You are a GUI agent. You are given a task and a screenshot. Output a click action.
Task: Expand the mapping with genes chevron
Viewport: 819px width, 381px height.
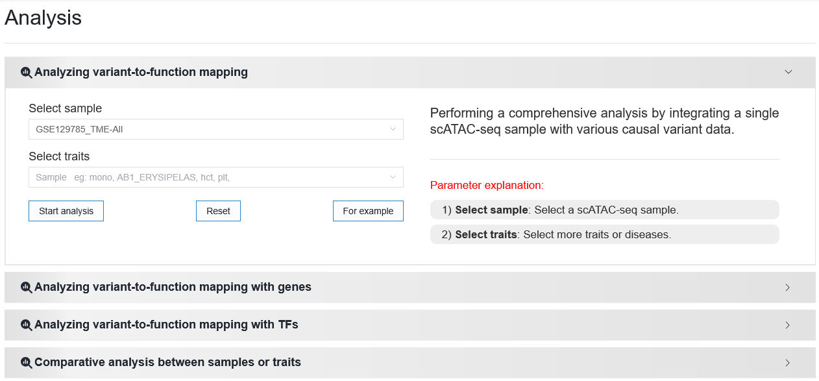(788, 288)
